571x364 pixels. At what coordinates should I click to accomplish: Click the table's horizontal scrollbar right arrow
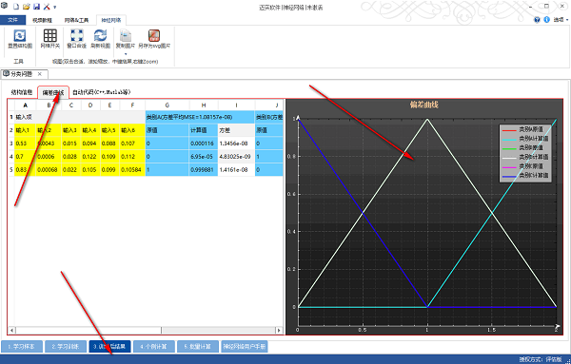[x=279, y=330]
